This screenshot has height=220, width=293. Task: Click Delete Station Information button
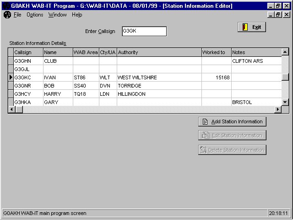(x=232, y=150)
